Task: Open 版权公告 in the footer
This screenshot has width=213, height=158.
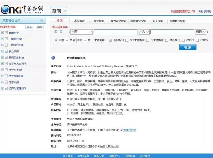Action: click(x=99, y=156)
